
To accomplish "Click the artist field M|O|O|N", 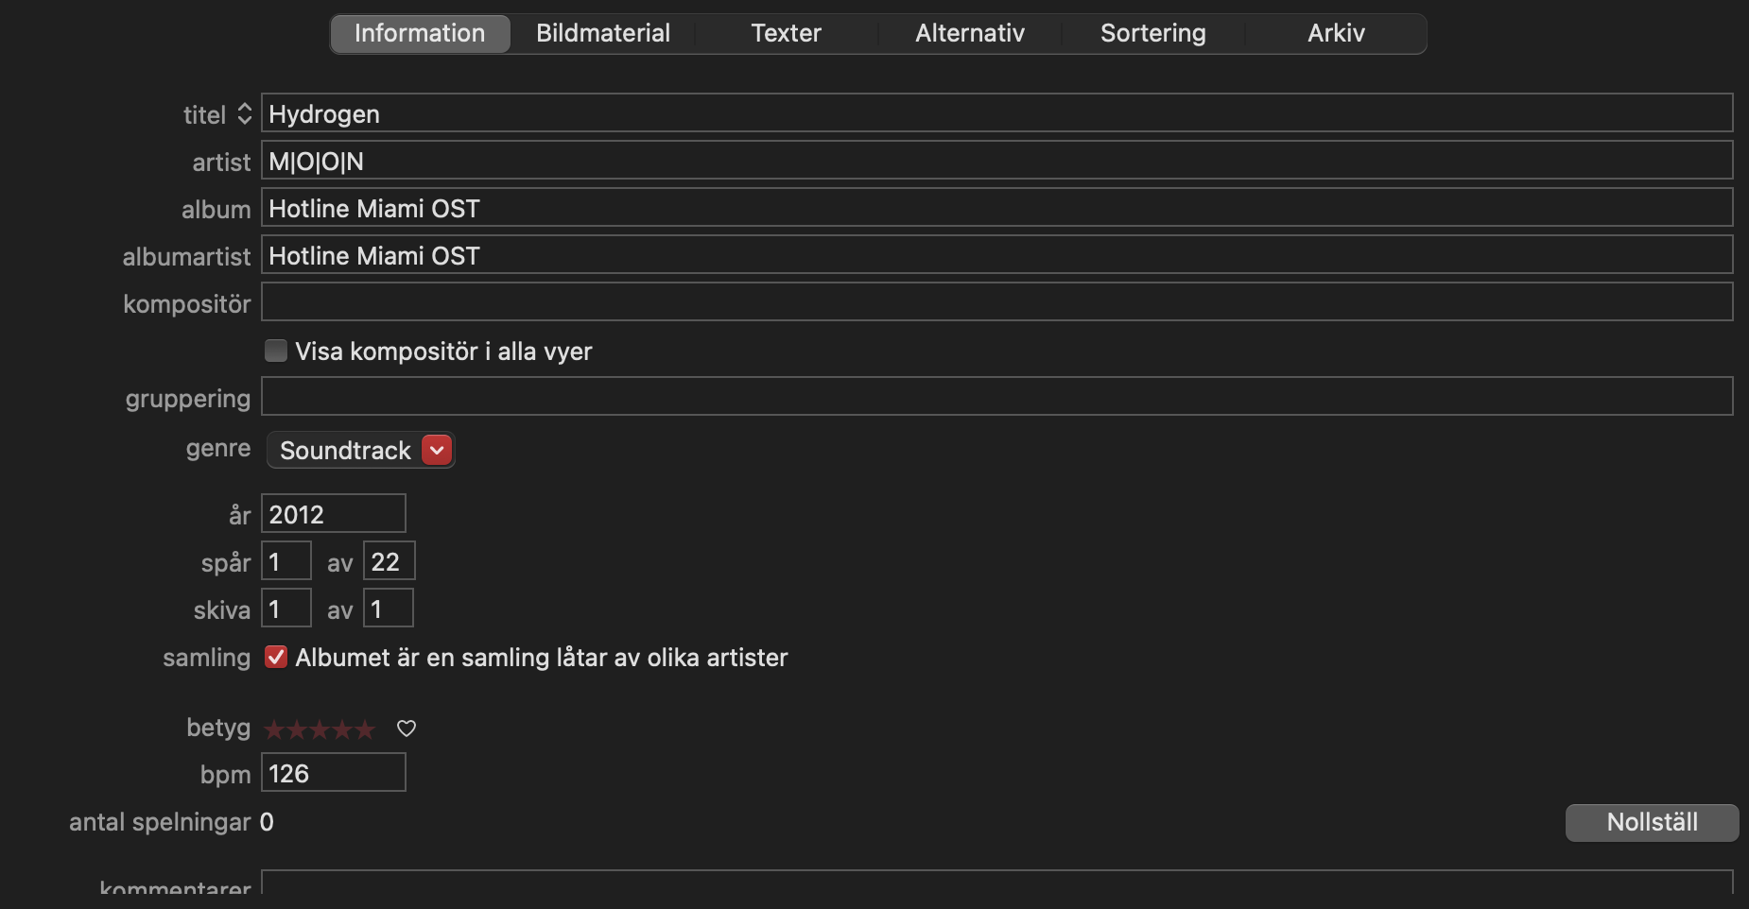I will coord(996,160).
